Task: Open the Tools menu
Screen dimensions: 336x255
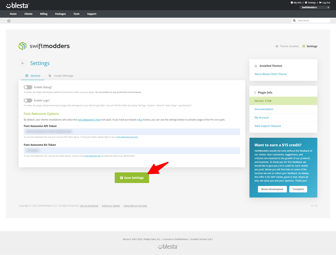Action: (x=76, y=14)
